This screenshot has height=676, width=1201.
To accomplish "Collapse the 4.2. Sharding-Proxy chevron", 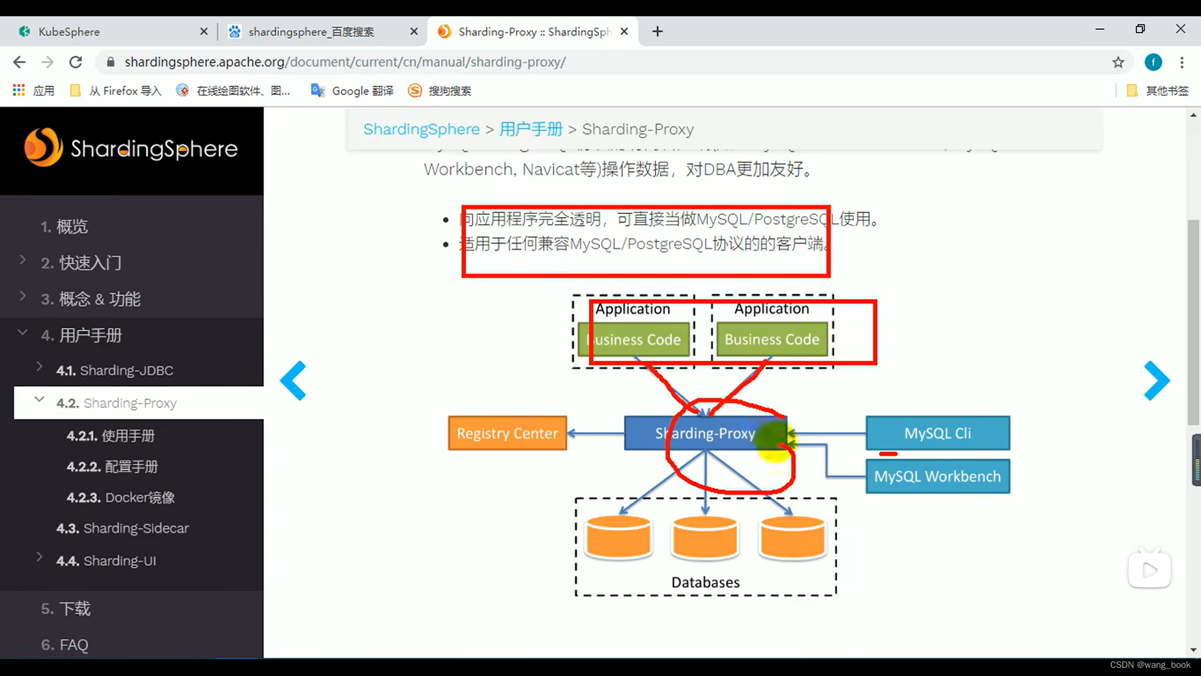I will click(39, 399).
